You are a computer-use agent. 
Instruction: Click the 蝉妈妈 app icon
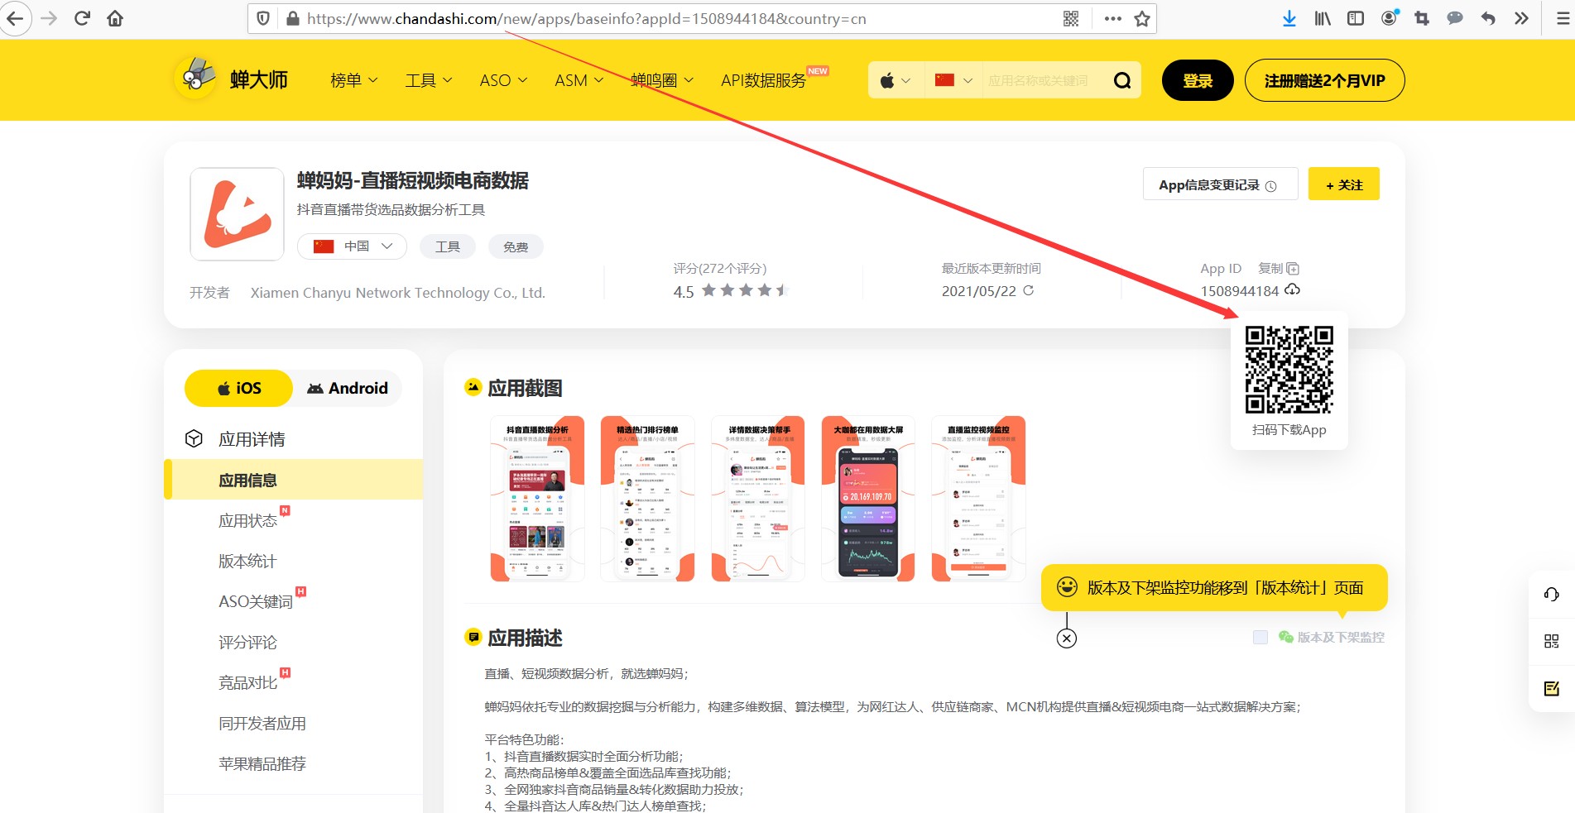point(238,214)
